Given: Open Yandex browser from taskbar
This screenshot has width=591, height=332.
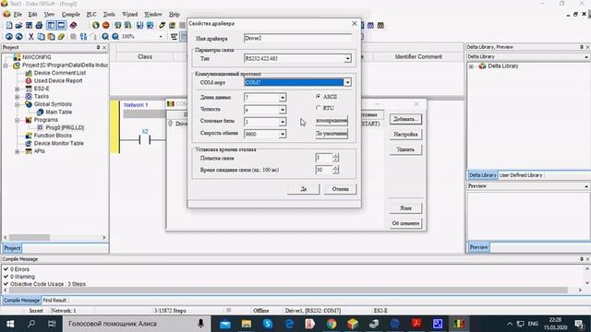Looking at the screenshot, I should (x=310, y=324).
